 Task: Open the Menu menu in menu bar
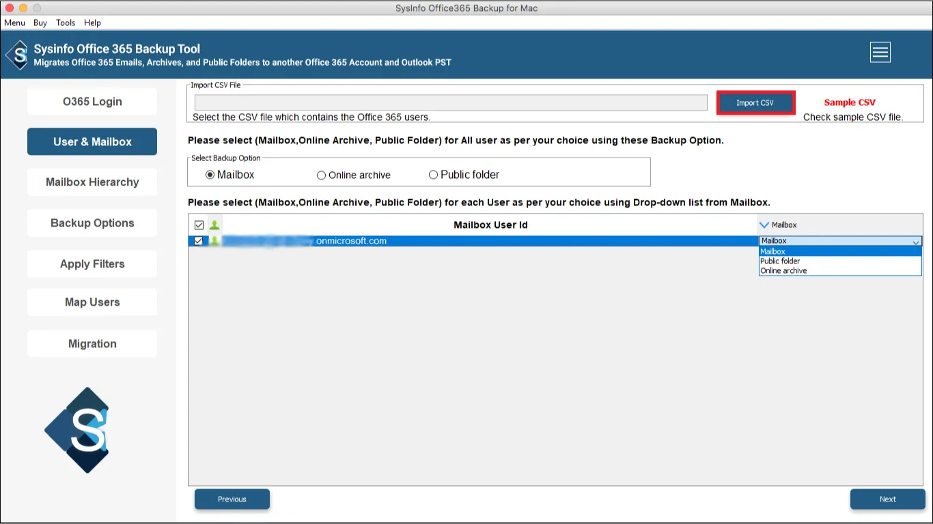[x=14, y=23]
